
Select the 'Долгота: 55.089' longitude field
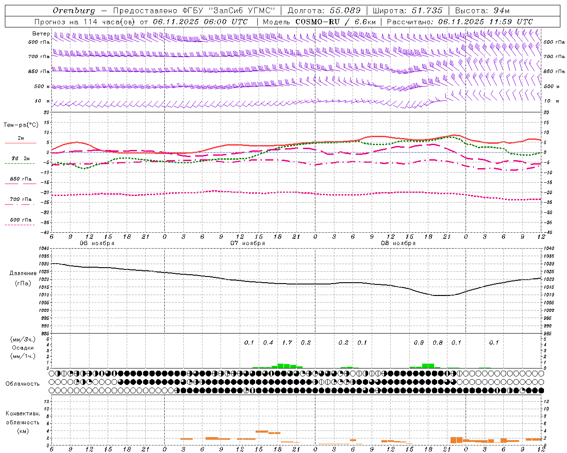[324, 11]
